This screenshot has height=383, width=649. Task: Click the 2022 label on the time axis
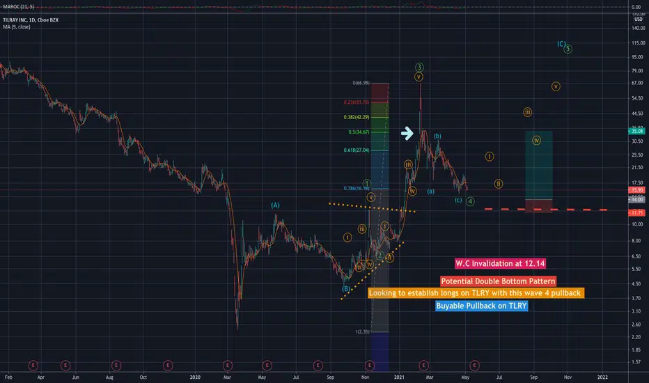point(602,377)
